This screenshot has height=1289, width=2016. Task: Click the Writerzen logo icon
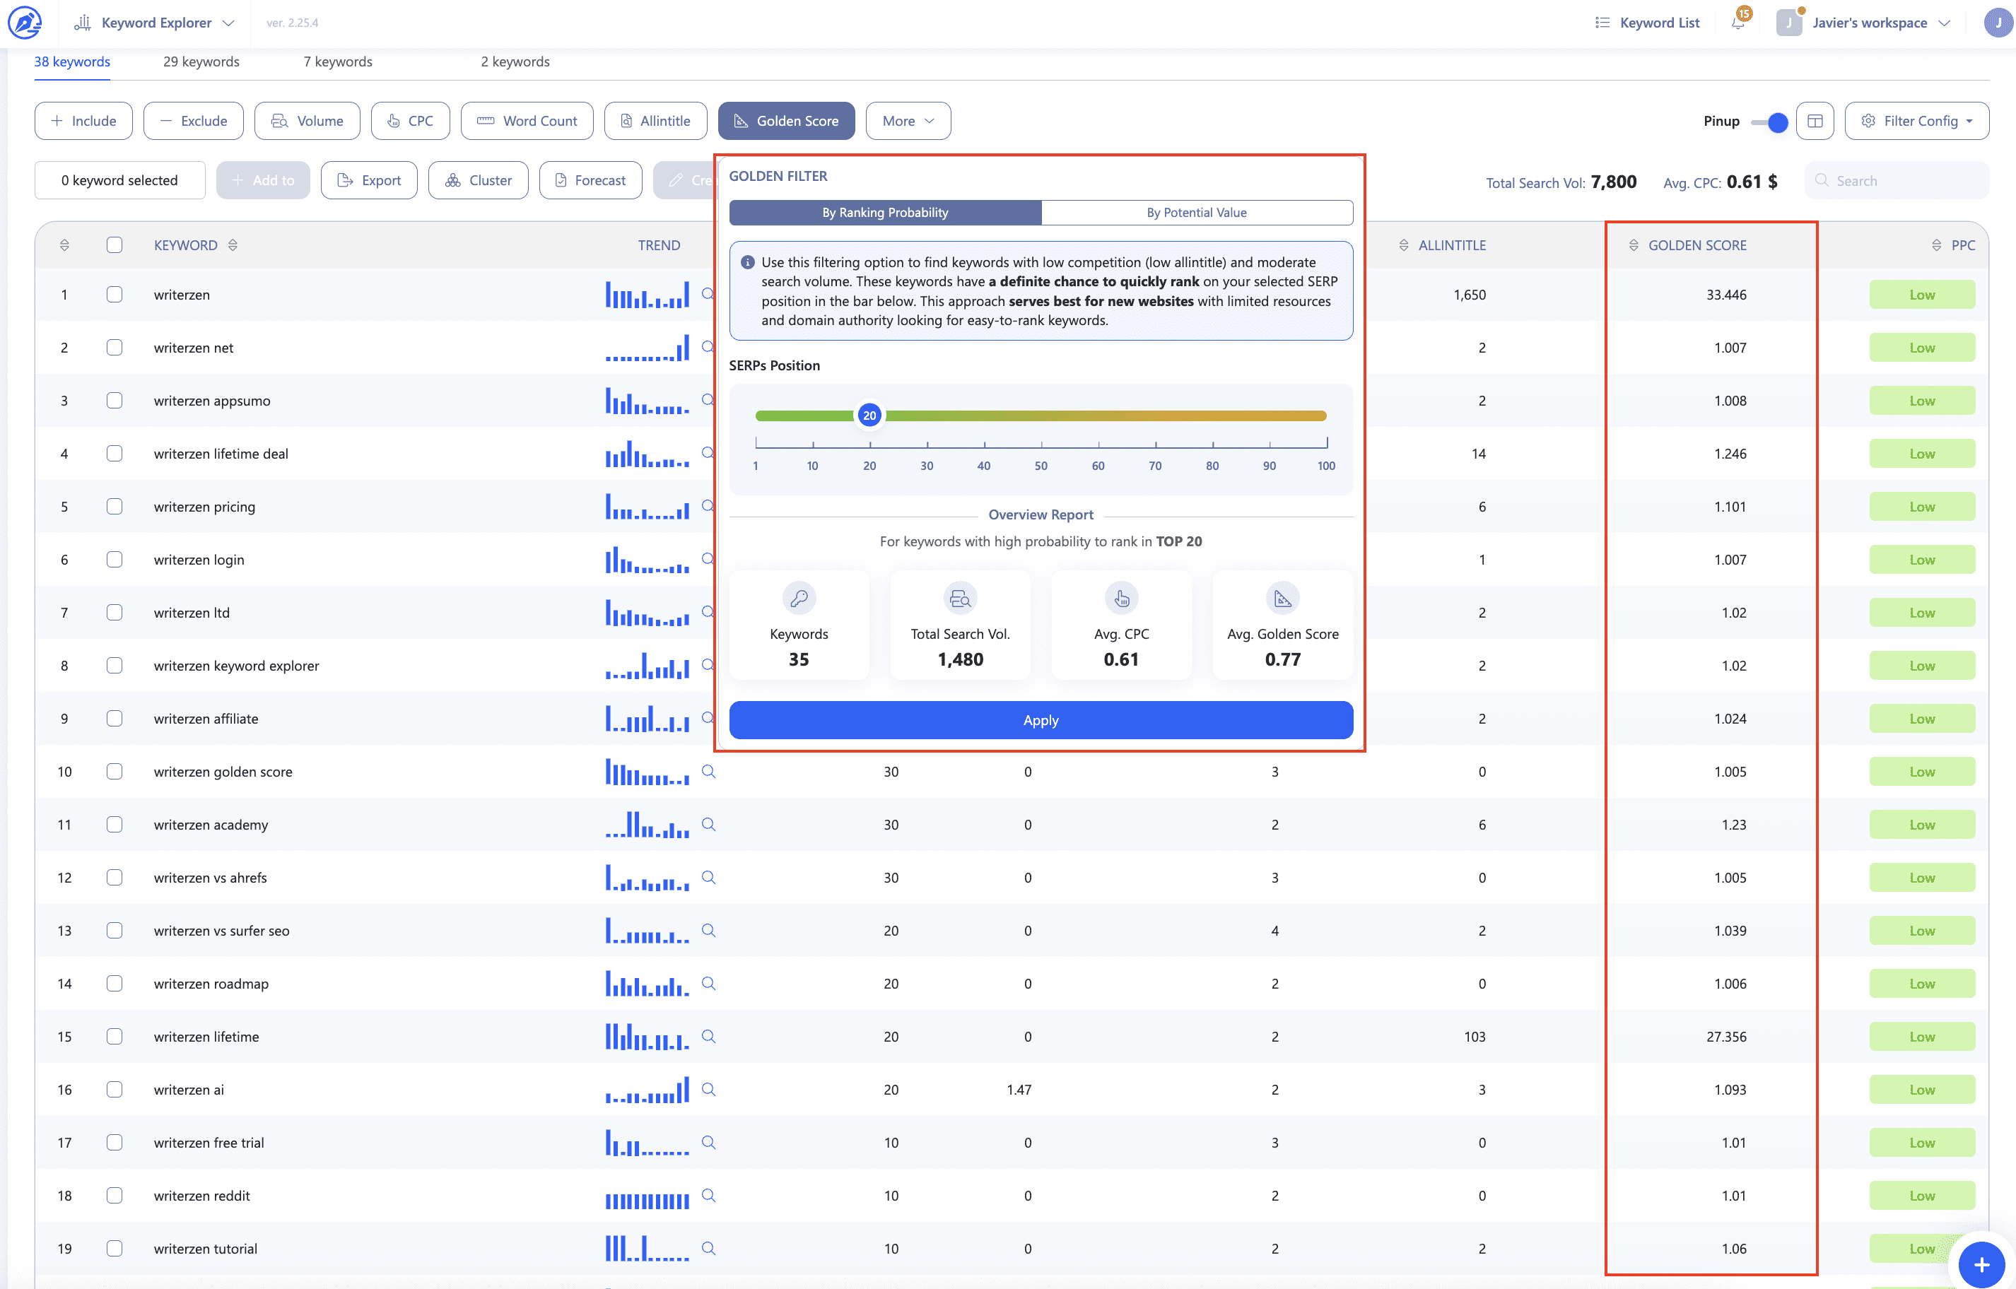(25, 23)
